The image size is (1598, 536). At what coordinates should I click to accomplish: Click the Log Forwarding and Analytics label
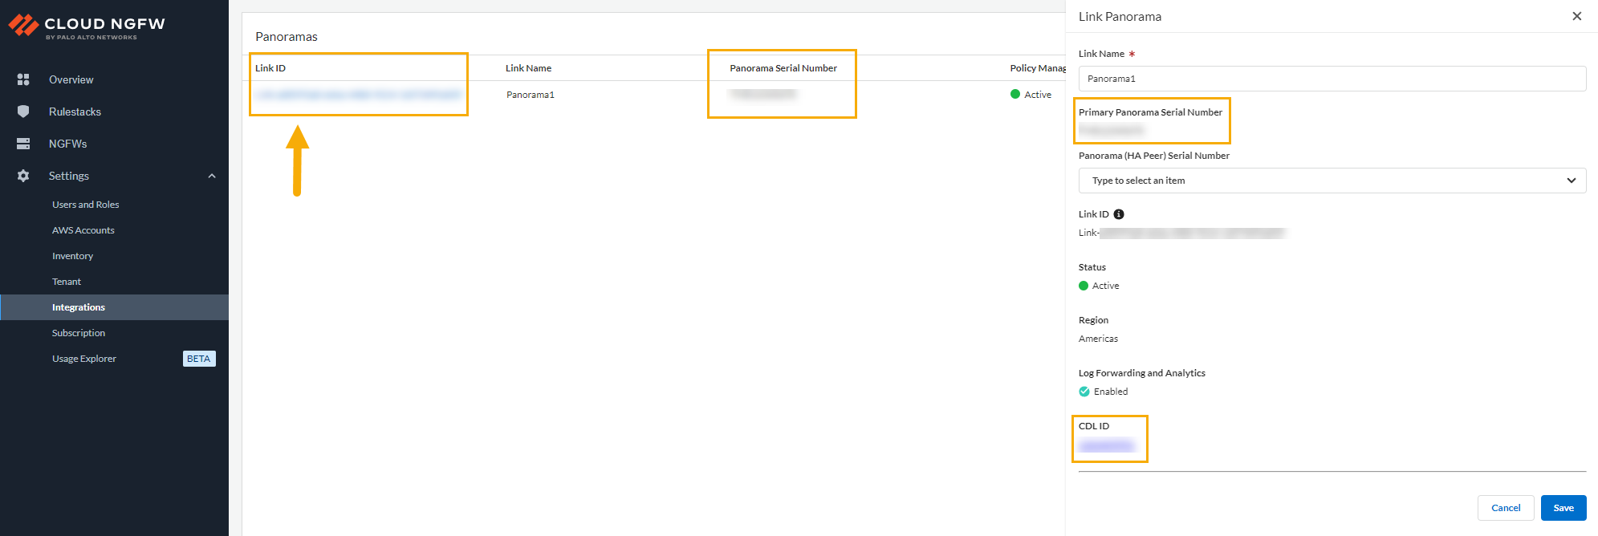(x=1142, y=373)
